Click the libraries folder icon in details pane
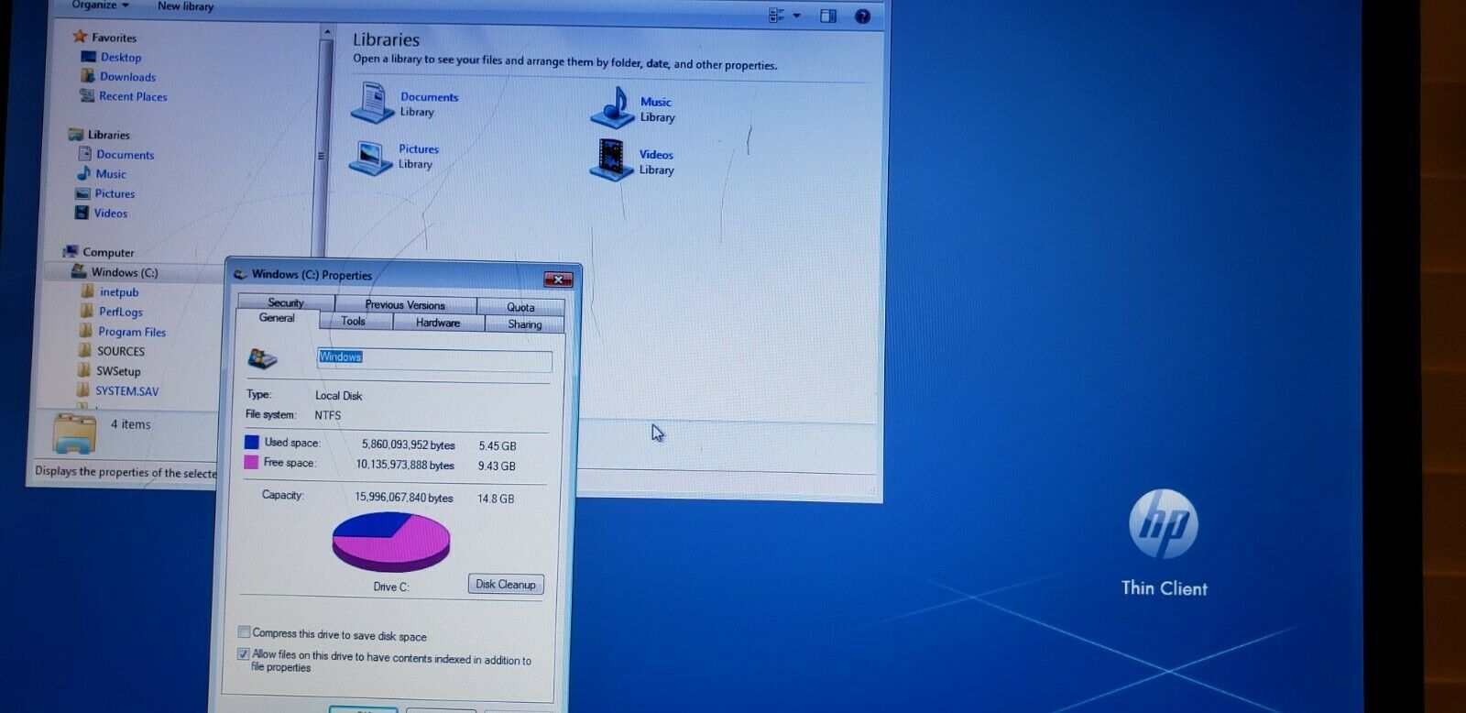The height and width of the screenshot is (713, 1466). pyautogui.click(x=74, y=433)
